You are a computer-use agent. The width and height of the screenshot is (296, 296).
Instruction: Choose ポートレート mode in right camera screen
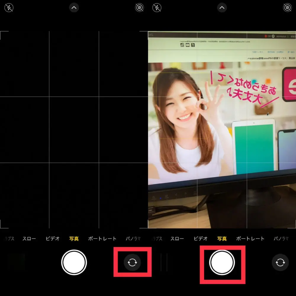[x=250, y=239]
